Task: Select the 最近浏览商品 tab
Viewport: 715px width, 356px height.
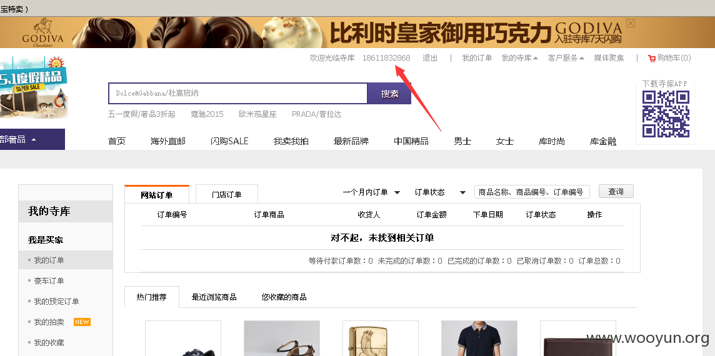Action: 214,297
